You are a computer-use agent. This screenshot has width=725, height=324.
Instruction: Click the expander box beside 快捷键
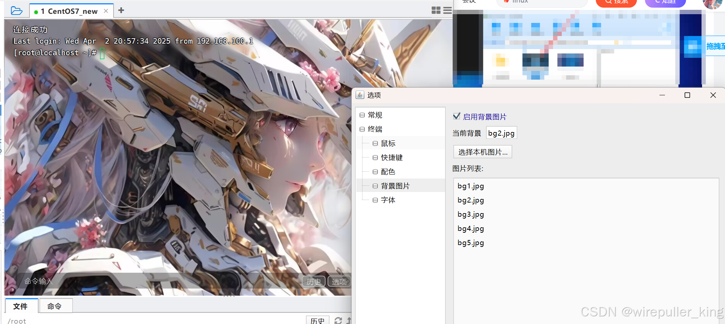[x=375, y=157]
